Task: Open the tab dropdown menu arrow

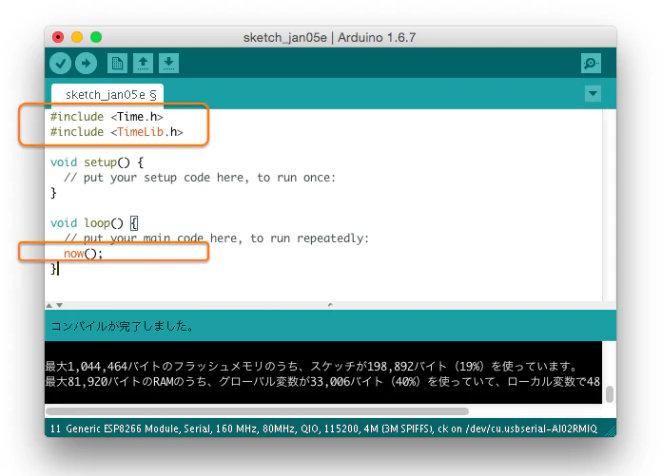Action: pyautogui.click(x=594, y=94)
